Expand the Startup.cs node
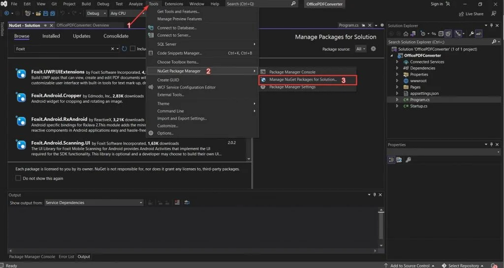Viewport: 504px width, 268px height. [x=397, y=106]
